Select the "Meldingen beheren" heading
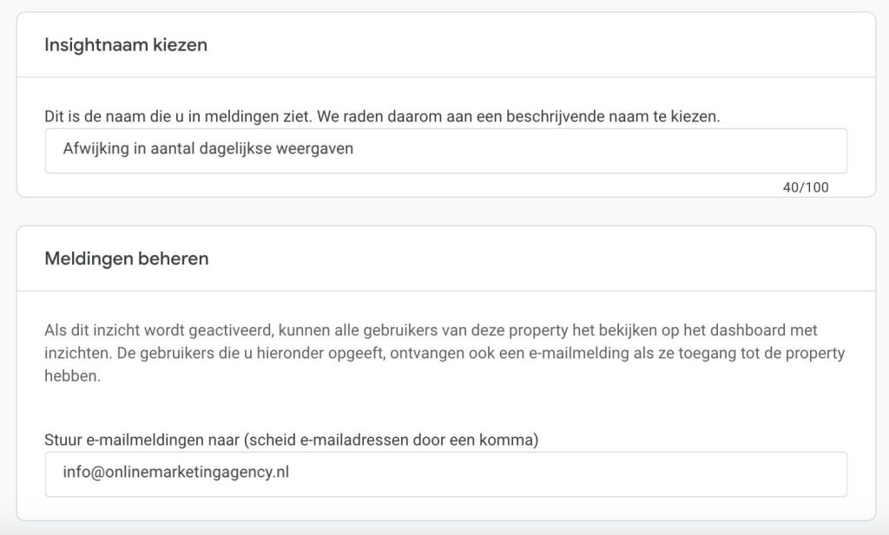 coord(127,258)
